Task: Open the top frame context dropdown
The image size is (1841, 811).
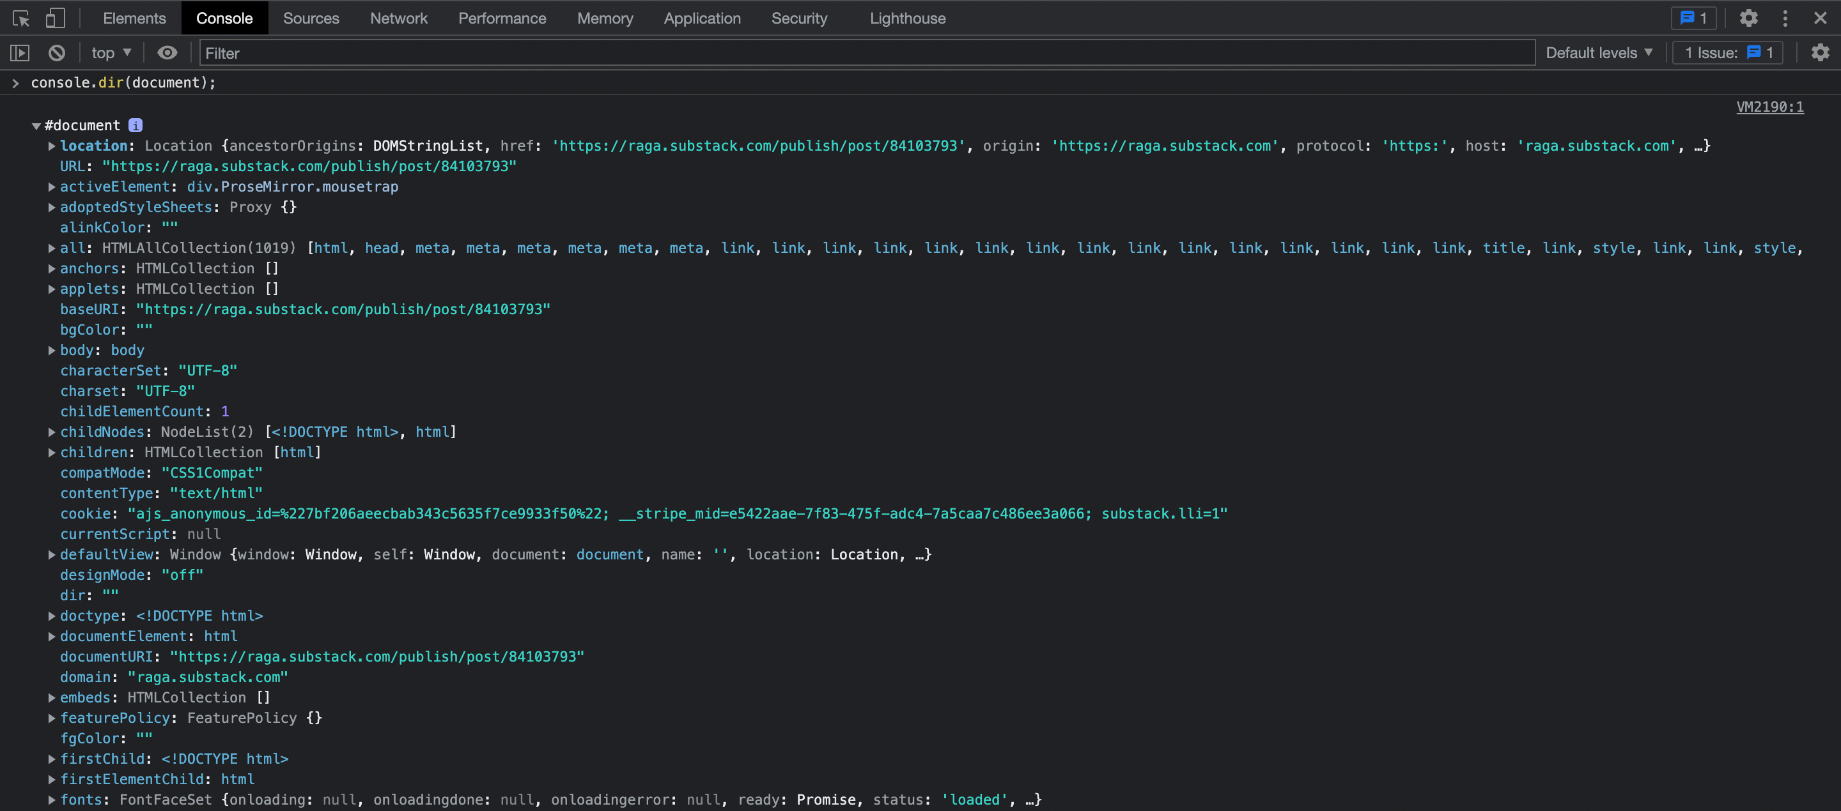Action: click(109, 52)
